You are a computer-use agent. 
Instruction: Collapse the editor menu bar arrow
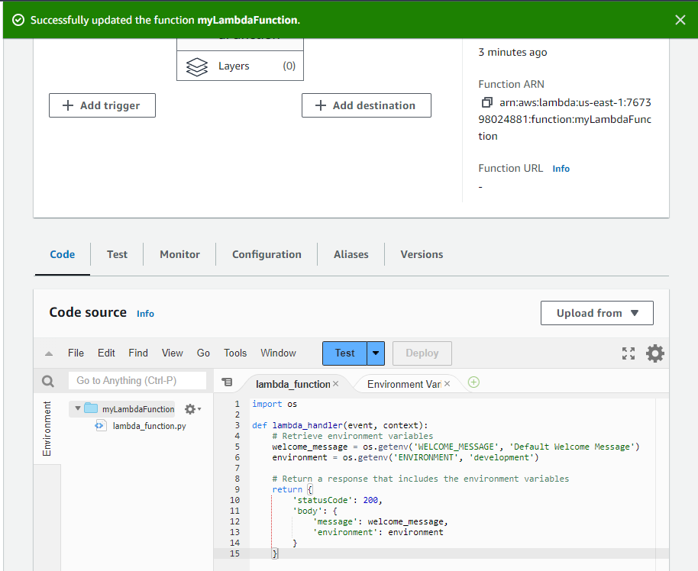point(49,353)
